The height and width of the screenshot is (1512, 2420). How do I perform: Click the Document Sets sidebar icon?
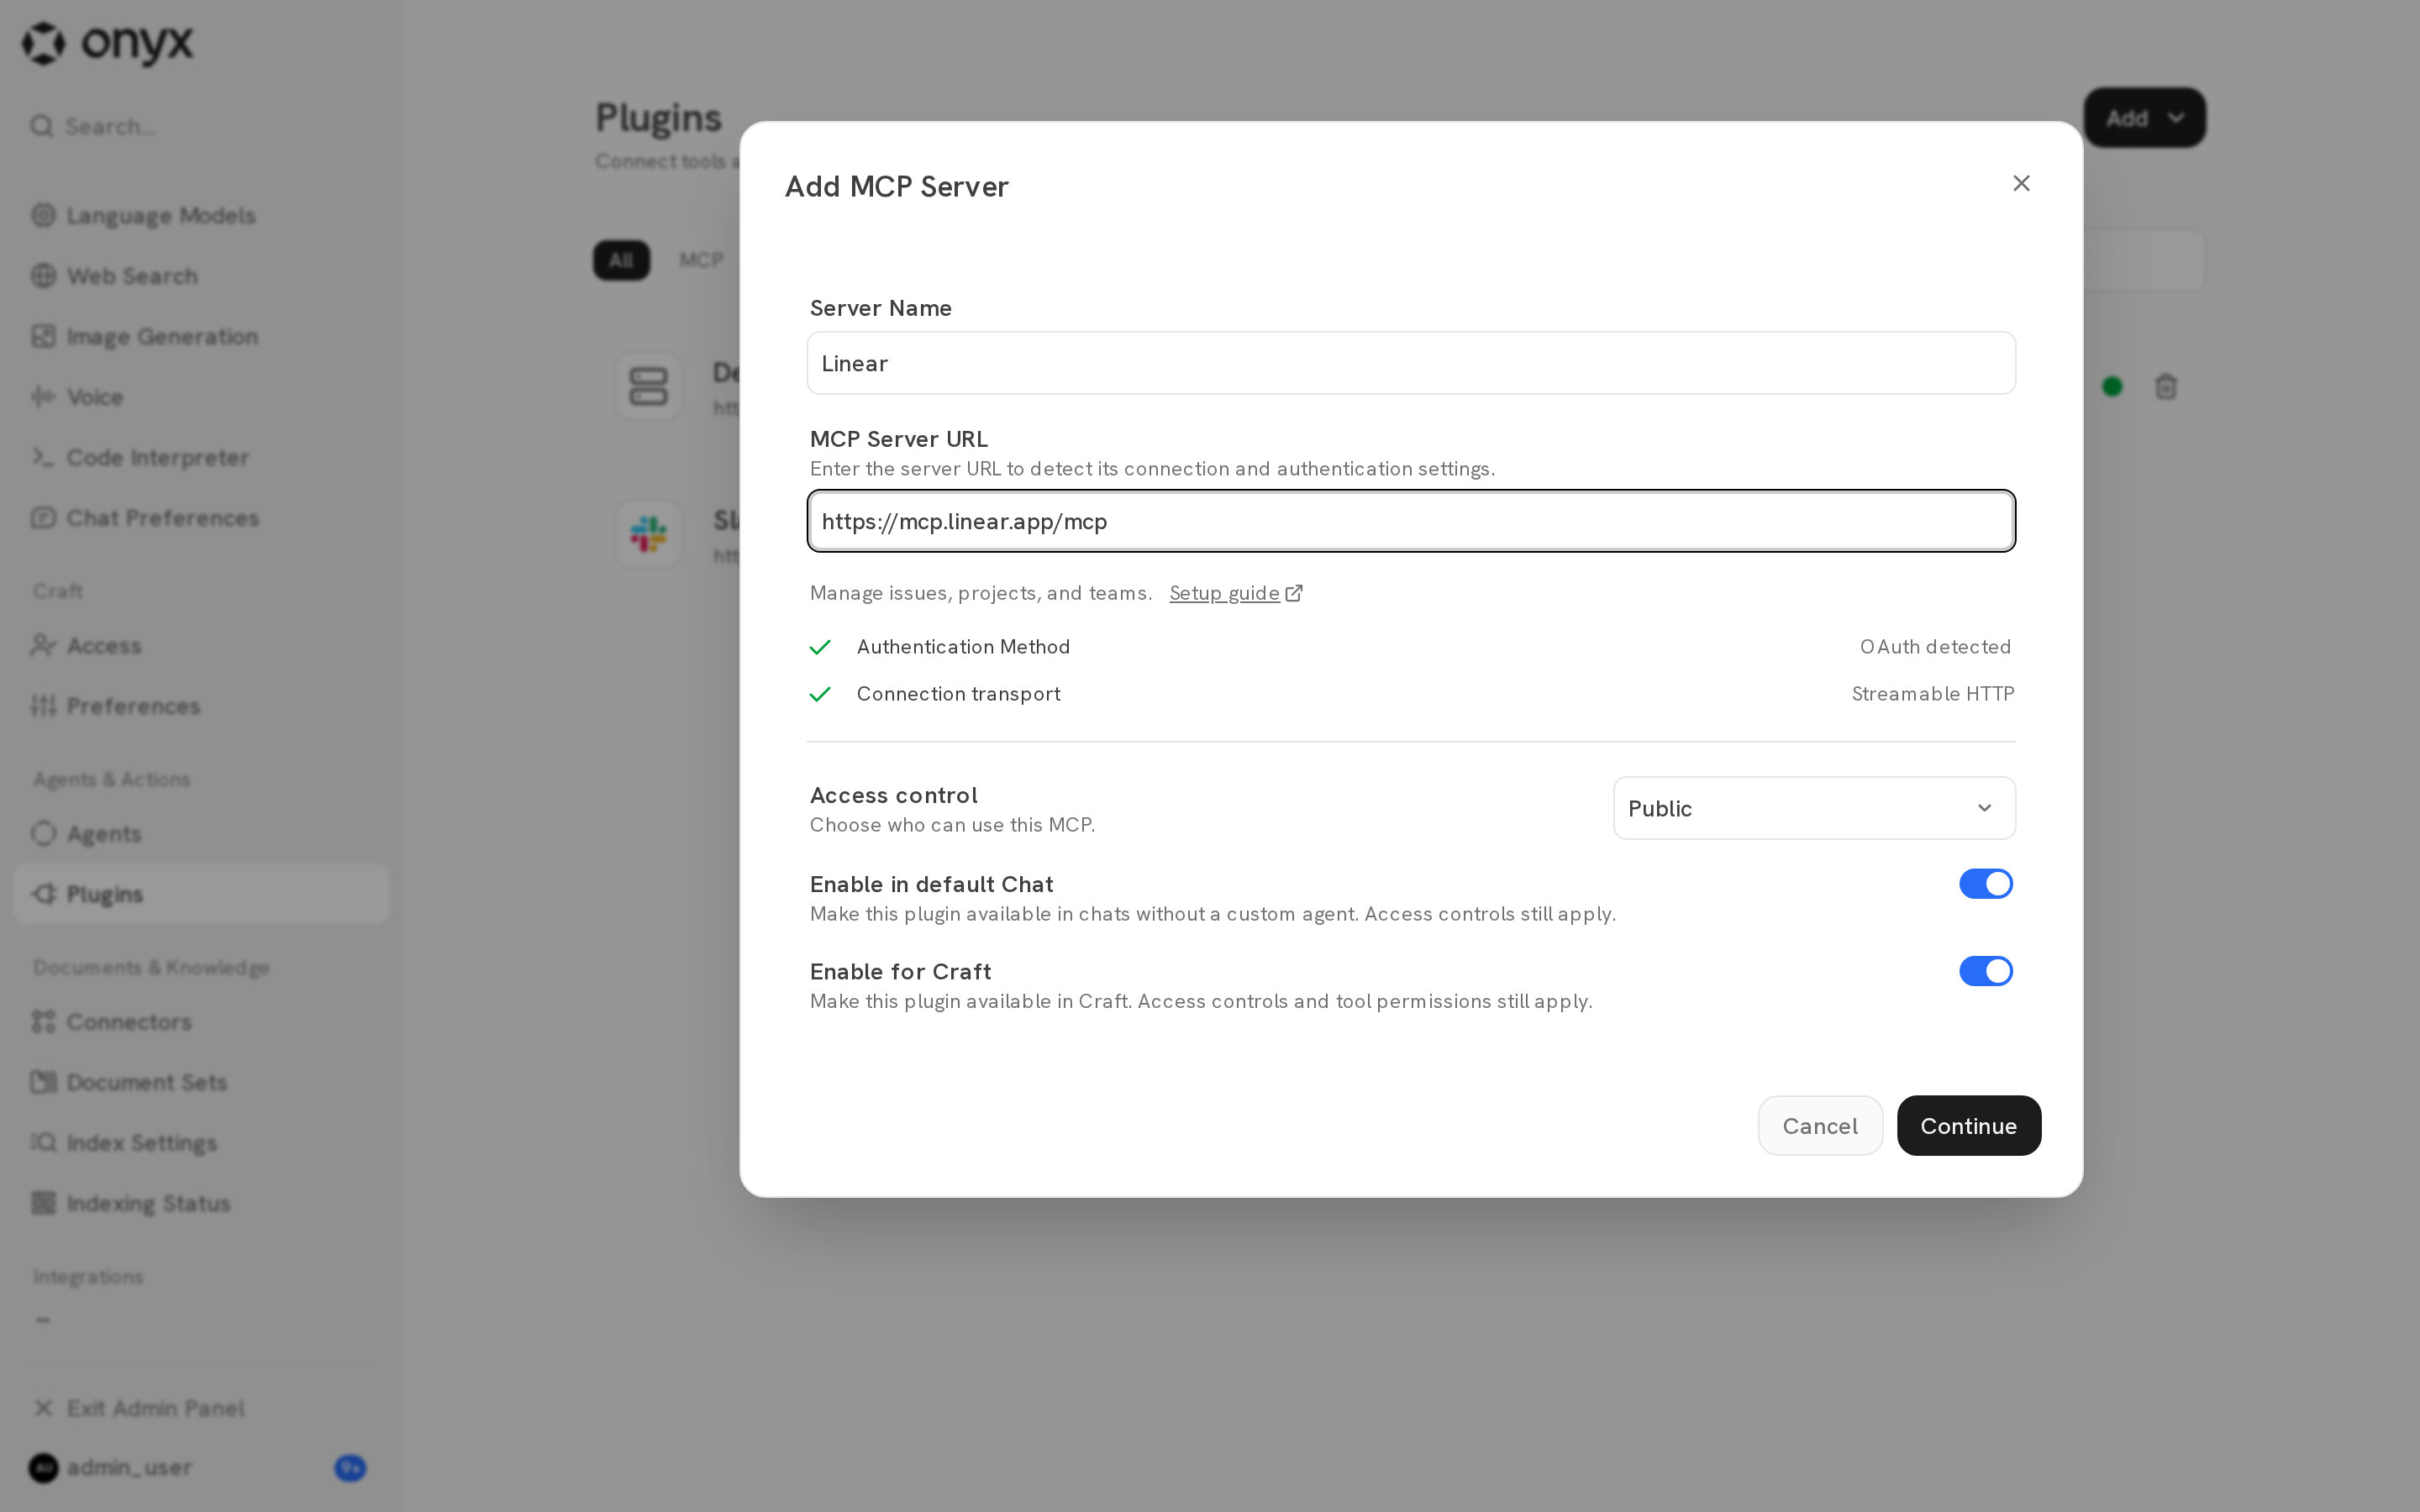[43, 1082]
